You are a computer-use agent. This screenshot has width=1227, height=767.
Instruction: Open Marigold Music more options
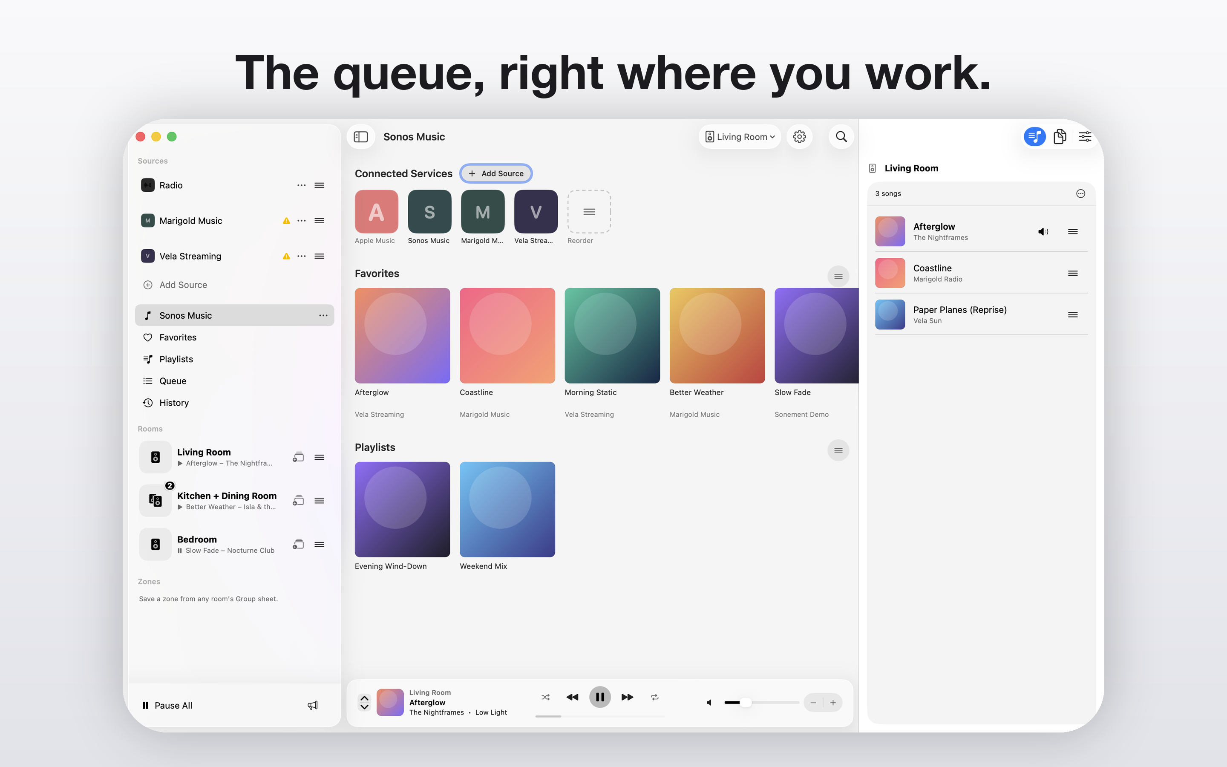301,221
